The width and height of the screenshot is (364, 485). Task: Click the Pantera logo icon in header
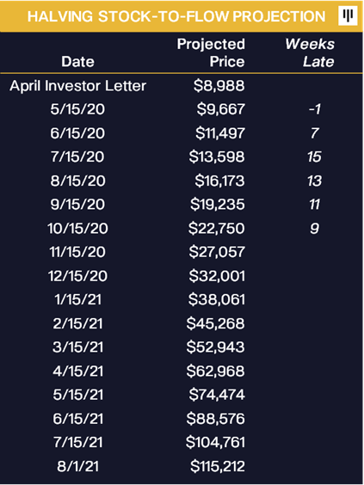click(348, 15)
